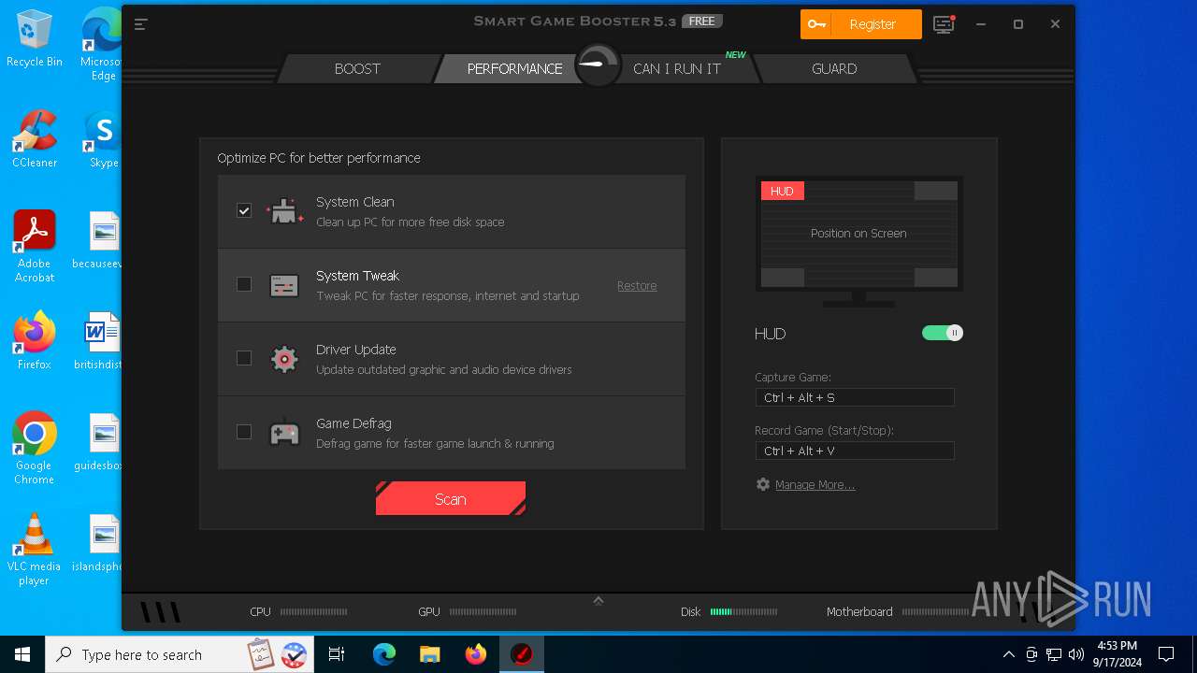1197x673 pixels.
Task: Click the orange Register button
Action: pyautogui.click(x=861, y=24)
